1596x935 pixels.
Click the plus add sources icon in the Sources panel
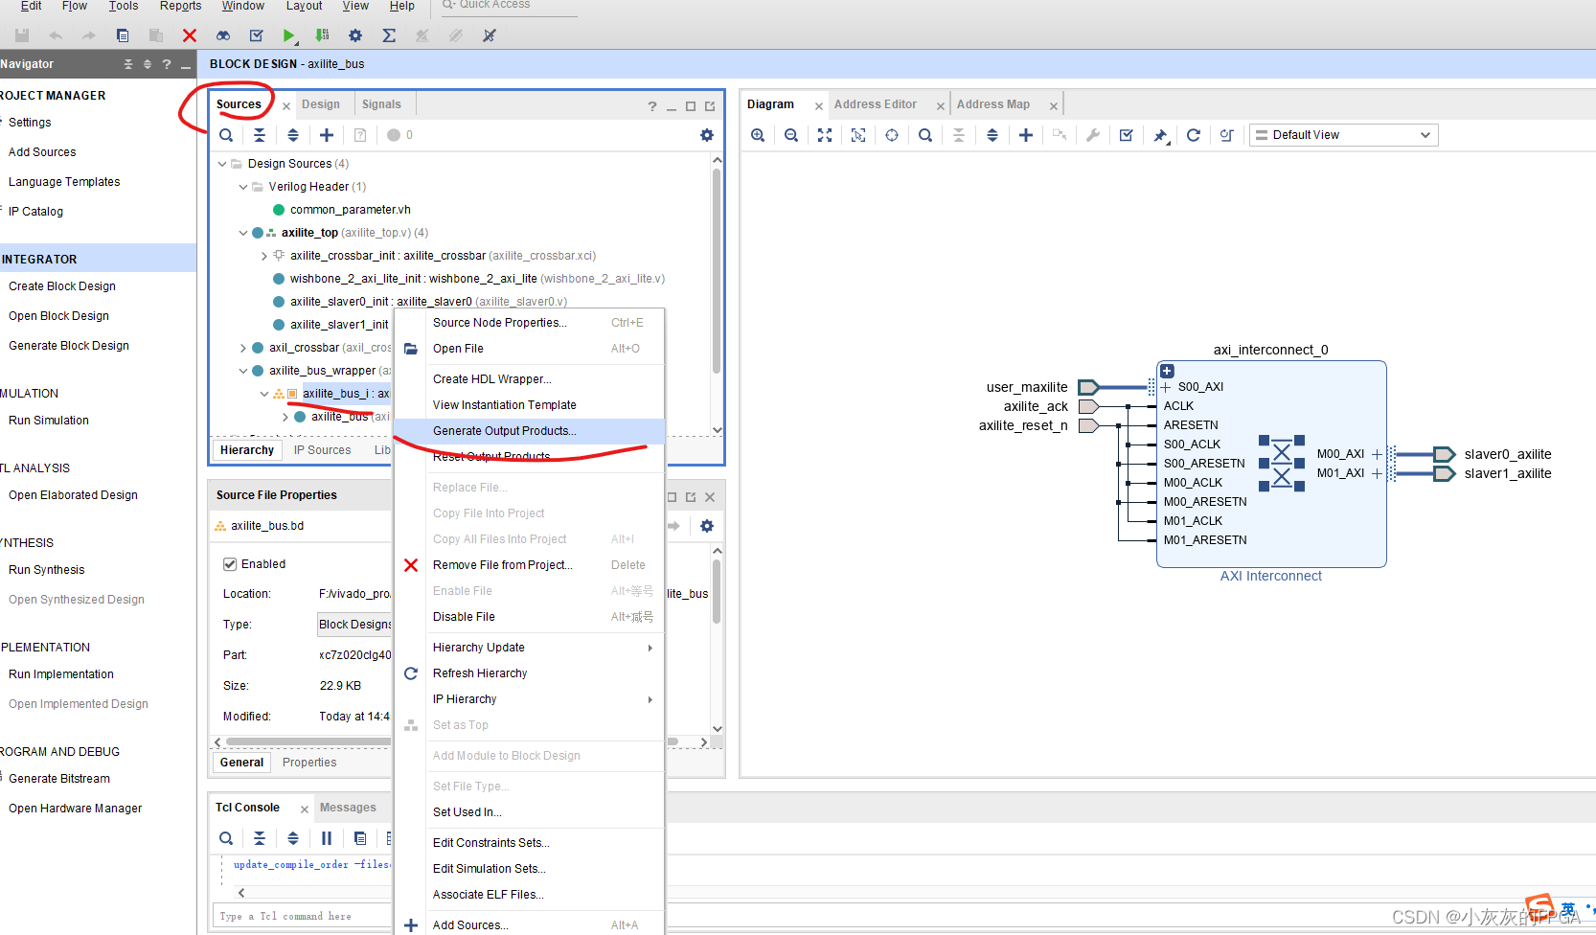point(327,135)
